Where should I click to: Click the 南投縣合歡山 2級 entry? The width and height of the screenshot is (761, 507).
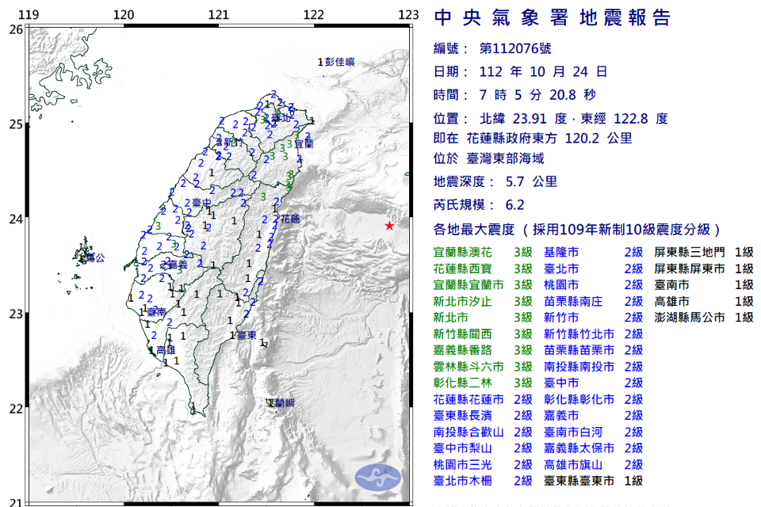[x=483, y=433]
